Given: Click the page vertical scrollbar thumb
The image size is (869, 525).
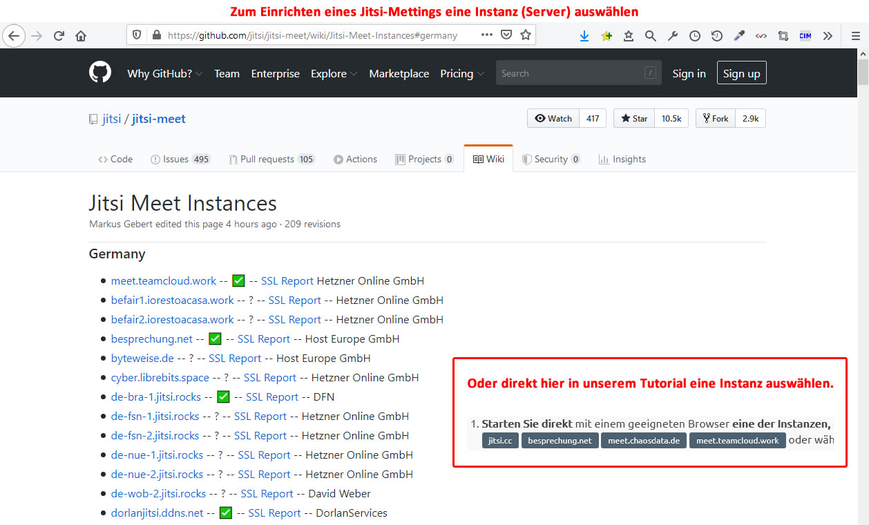Looking at the screenshot, I should [863, 72].
